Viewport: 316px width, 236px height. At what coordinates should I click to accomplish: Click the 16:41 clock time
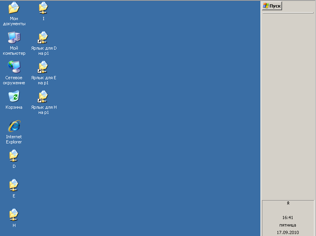(288, 217)
